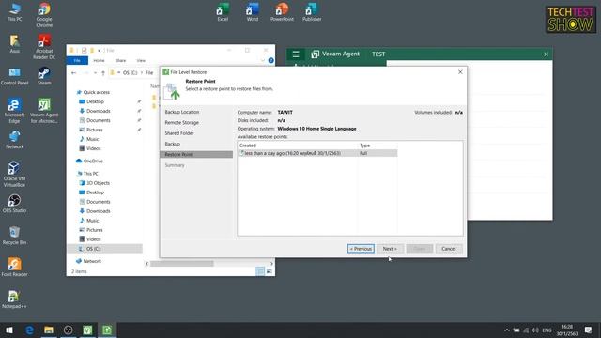601x338 pixels.
Task: Click the taskbar clock and date
Action: click(x=567, y=330)
